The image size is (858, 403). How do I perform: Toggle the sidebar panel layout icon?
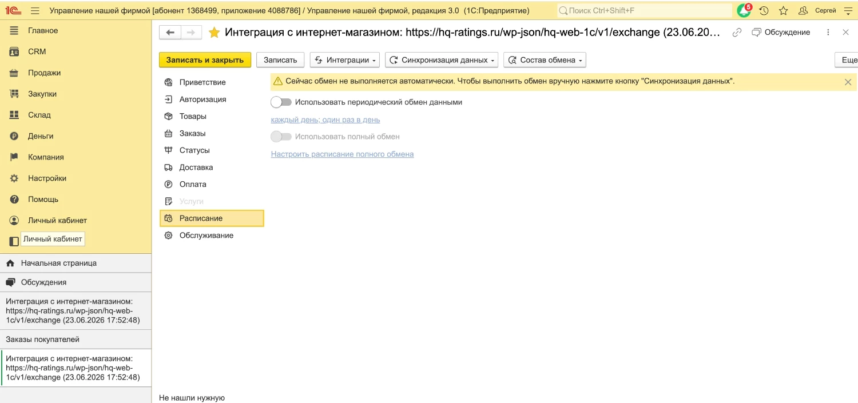point(14,241)
